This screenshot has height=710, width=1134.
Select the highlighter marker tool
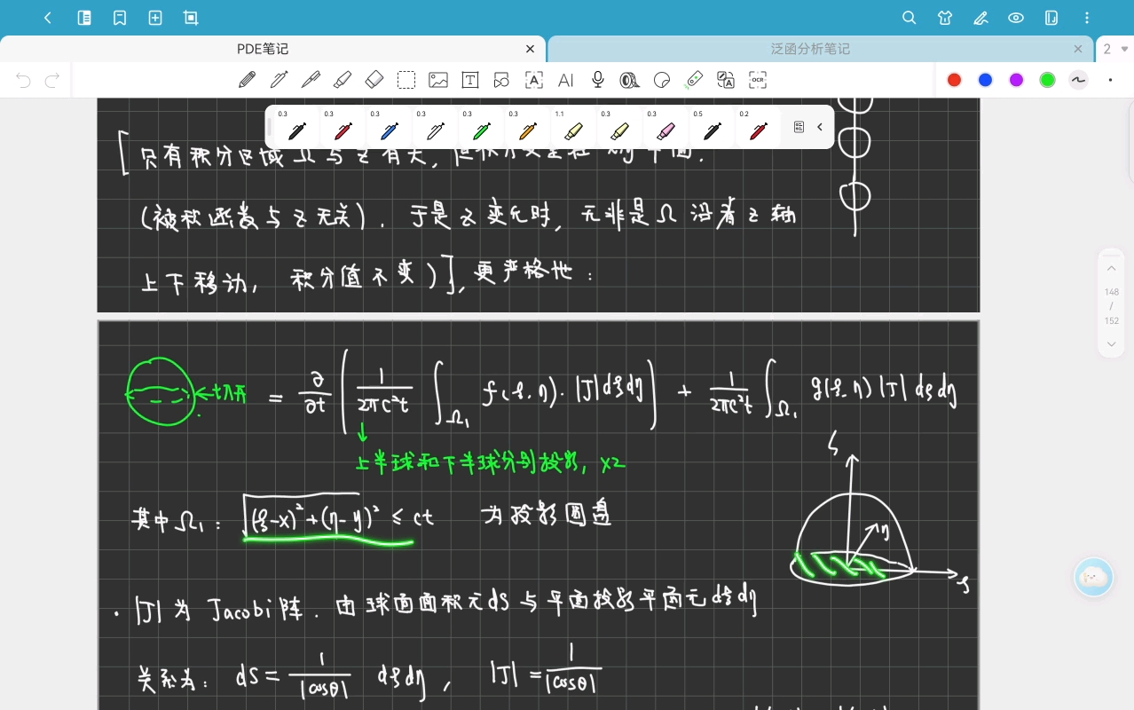pos(343,80)
